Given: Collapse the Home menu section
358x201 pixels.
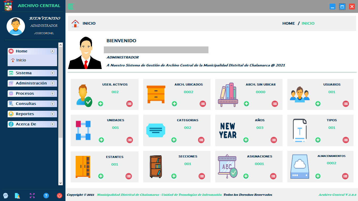Looking at the screenshot, I should [53, 51].
